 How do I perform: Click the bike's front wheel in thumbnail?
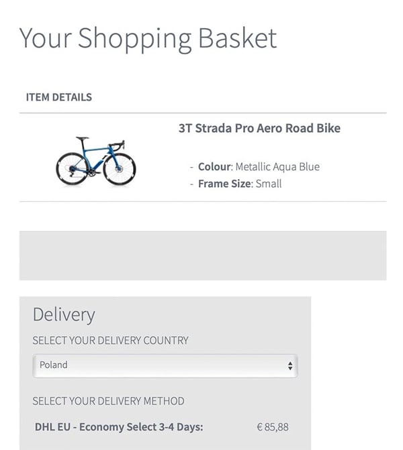click(x=120, y=169)
